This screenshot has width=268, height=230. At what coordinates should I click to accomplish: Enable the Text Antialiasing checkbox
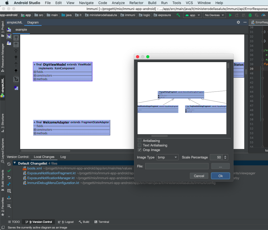point(140,145)
